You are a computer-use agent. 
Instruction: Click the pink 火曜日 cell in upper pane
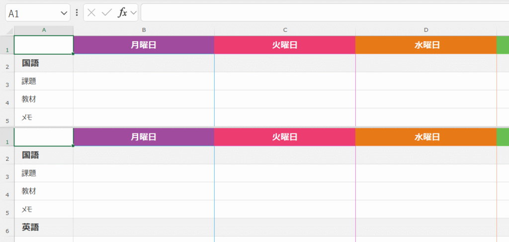285,45
